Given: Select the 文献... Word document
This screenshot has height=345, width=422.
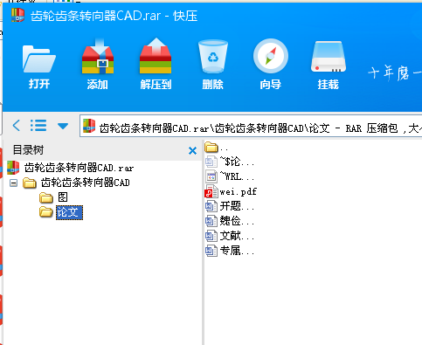Looking at the screenshot, I should [230, 236].
